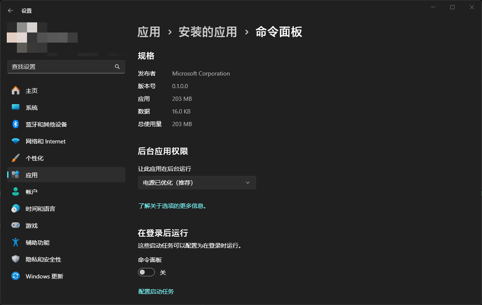Go to 应用 in the breadcrumb path
Image resolution: width=482 pixels, height=305 pixels.
(149, 32)
